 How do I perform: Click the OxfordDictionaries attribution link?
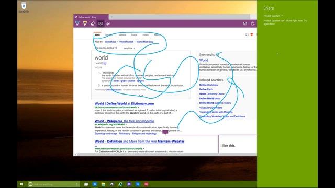114,90
